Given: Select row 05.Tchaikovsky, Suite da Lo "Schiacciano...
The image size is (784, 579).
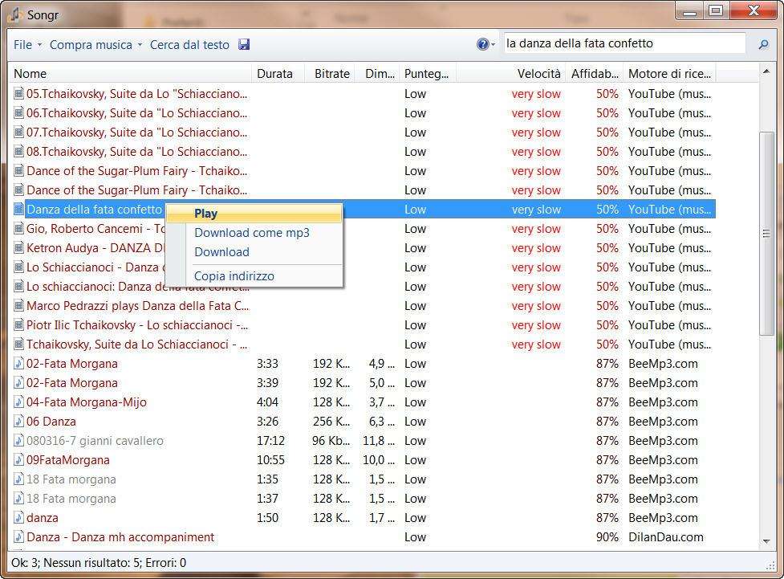Looking at the screenshot, I should click(x=363, y=94).
